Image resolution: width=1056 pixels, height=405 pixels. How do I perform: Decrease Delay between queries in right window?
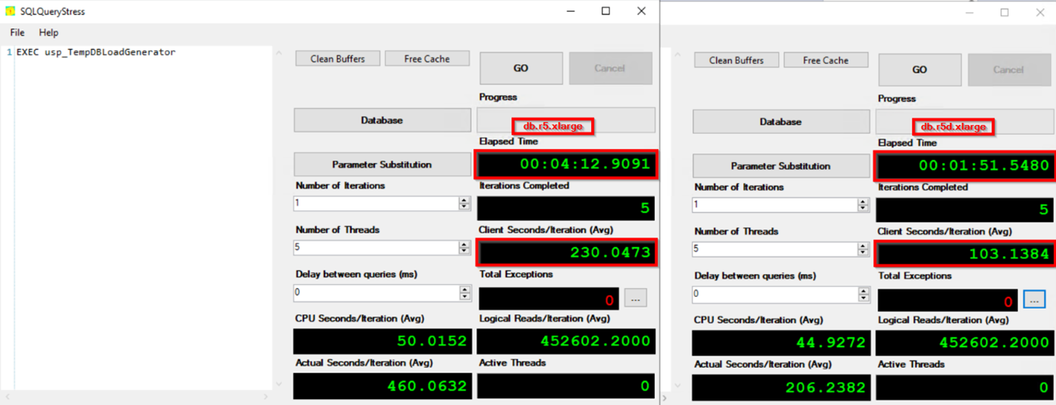tap(863, 298)
